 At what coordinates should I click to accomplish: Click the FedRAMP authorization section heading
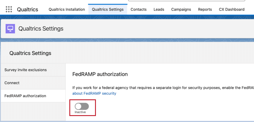(x=100, y=74)
